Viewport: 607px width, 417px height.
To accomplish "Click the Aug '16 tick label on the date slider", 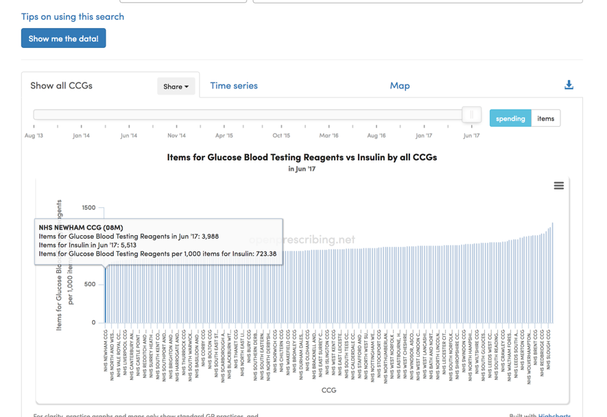I will [x=377, y=136].
